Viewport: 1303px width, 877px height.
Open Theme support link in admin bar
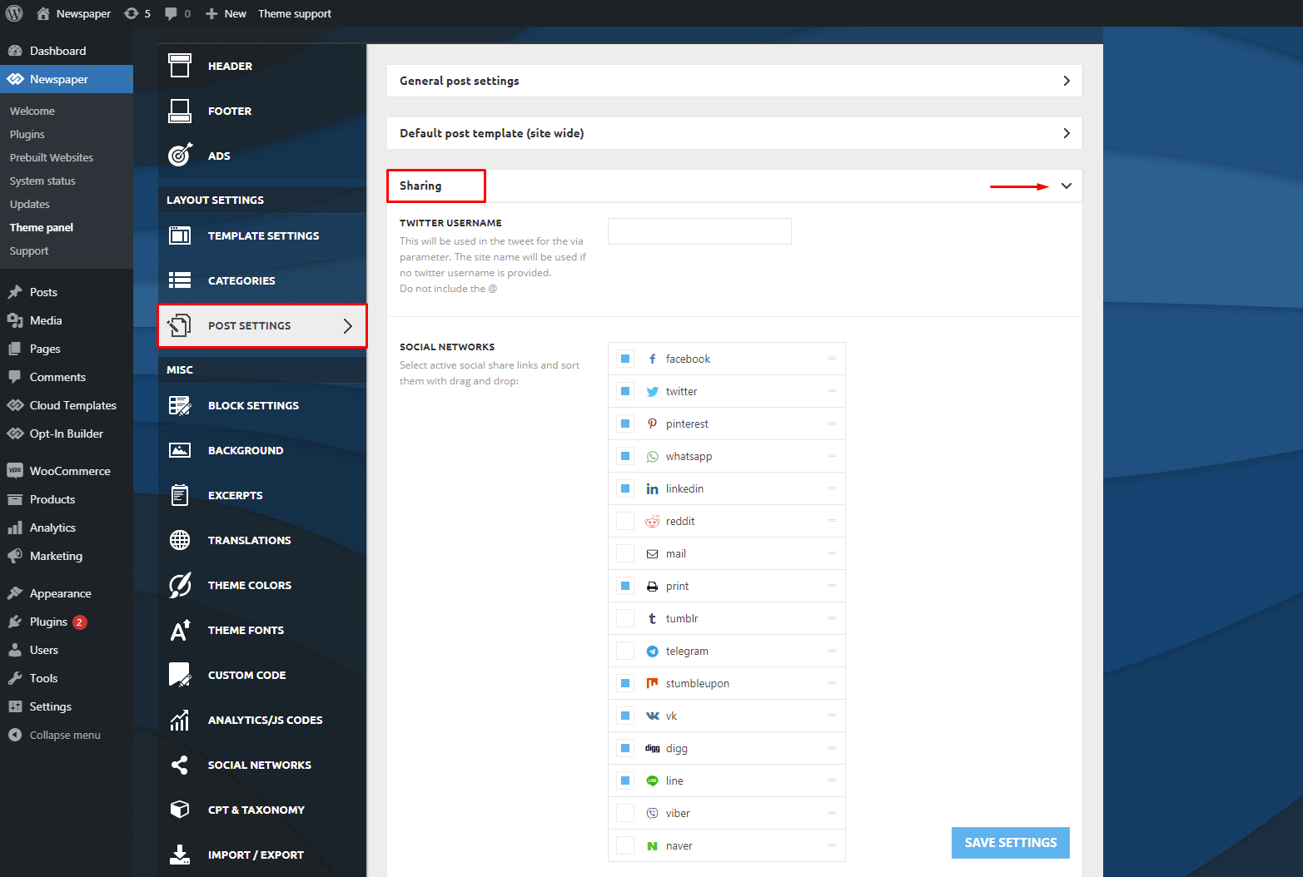pos(295,13)
